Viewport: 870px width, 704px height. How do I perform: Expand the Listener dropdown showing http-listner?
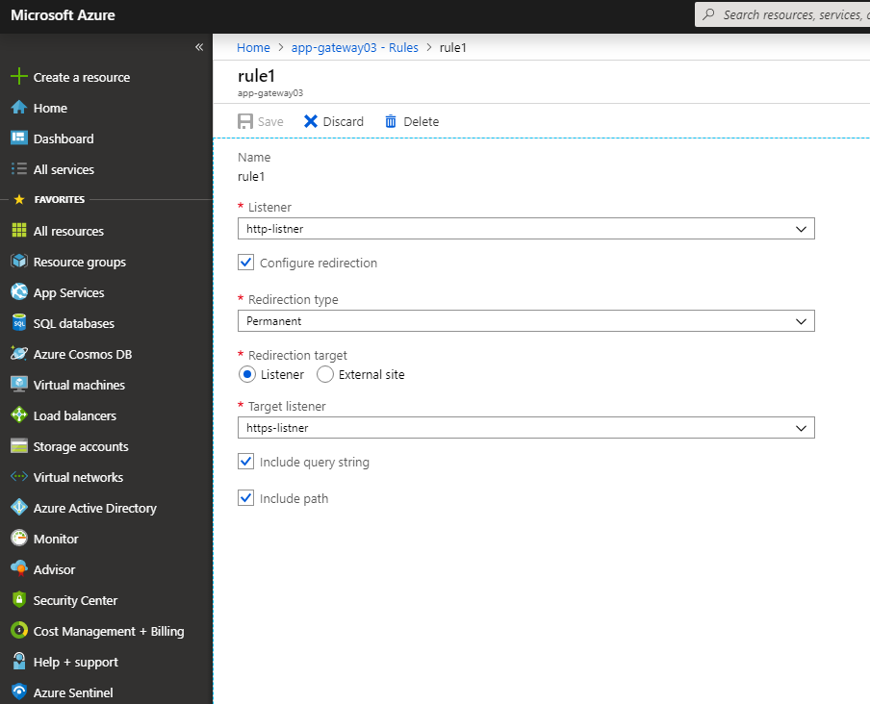526,228
